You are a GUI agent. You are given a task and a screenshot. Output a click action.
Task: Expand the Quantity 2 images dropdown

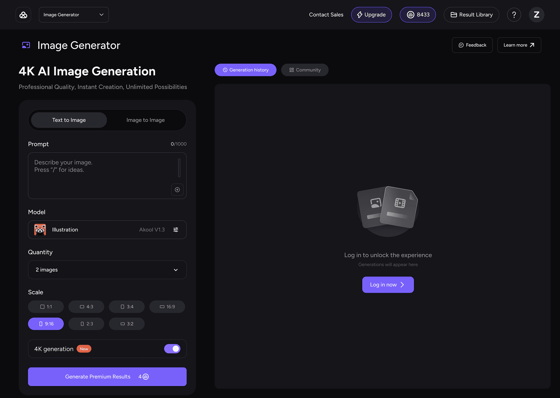107,270
